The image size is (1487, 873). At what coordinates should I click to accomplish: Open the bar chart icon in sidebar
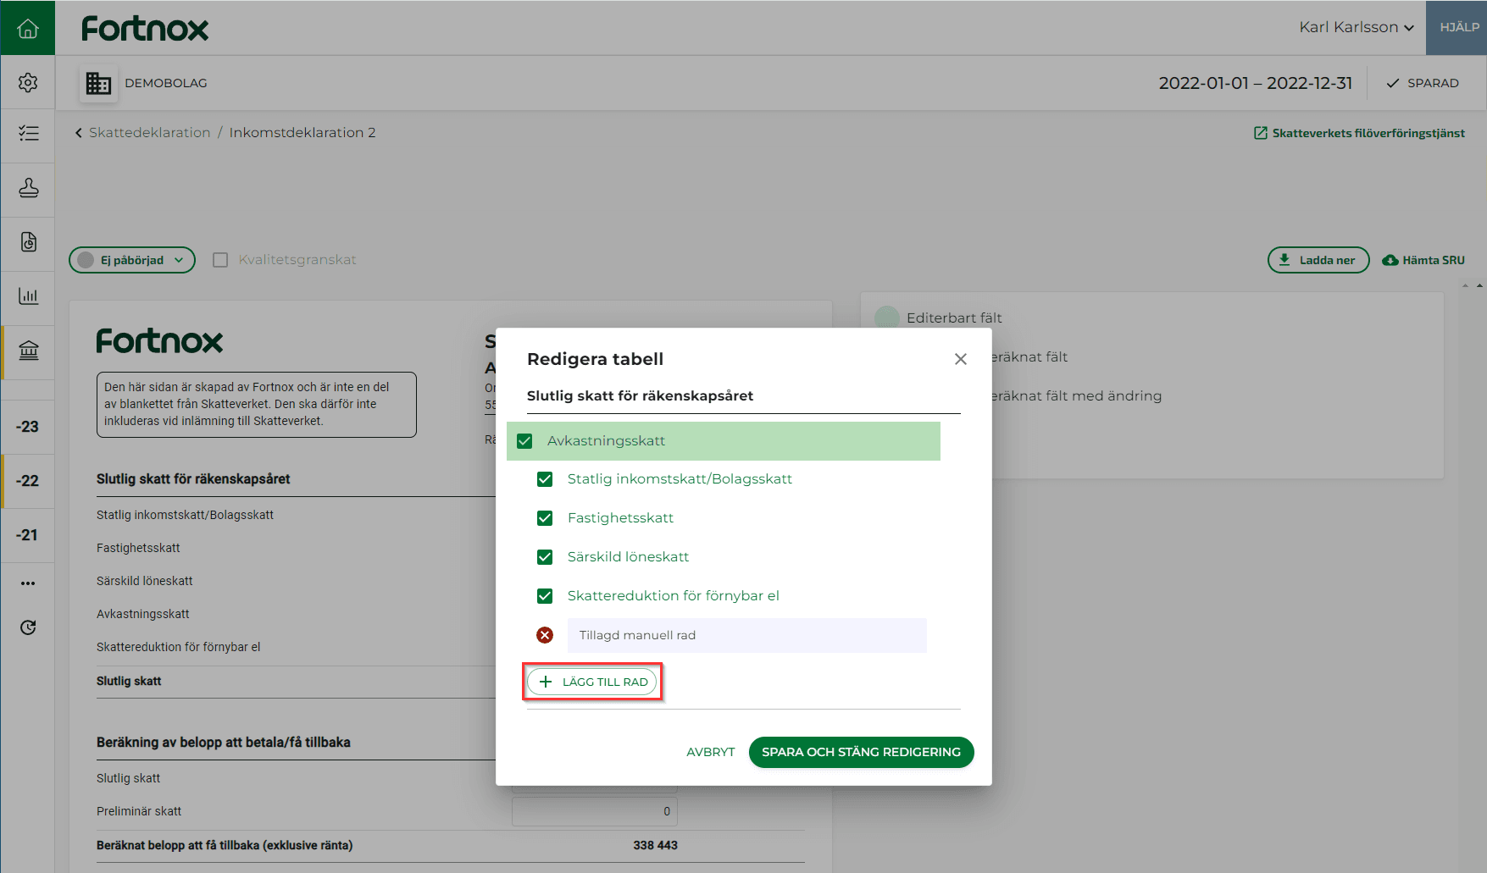pyautogui.click(x=28, y=296)
